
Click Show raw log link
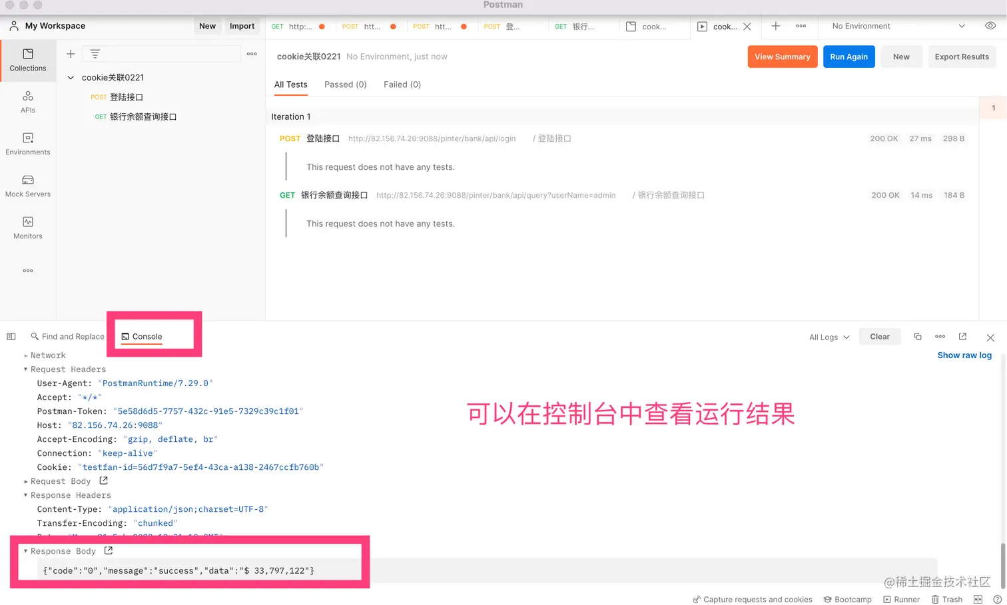964,355
